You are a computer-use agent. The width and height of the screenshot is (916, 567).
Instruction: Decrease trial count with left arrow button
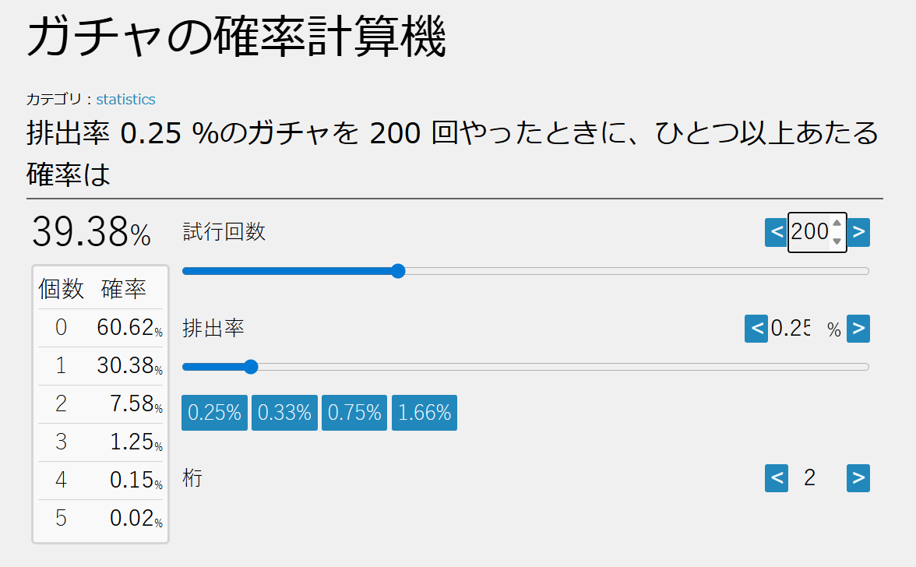776,232
